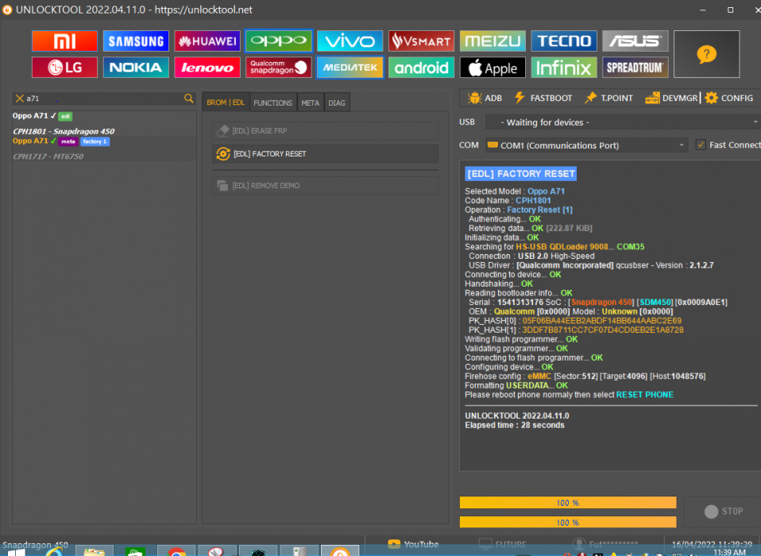
Task: Open the COM port dropdown
Action: pos(586,145)
